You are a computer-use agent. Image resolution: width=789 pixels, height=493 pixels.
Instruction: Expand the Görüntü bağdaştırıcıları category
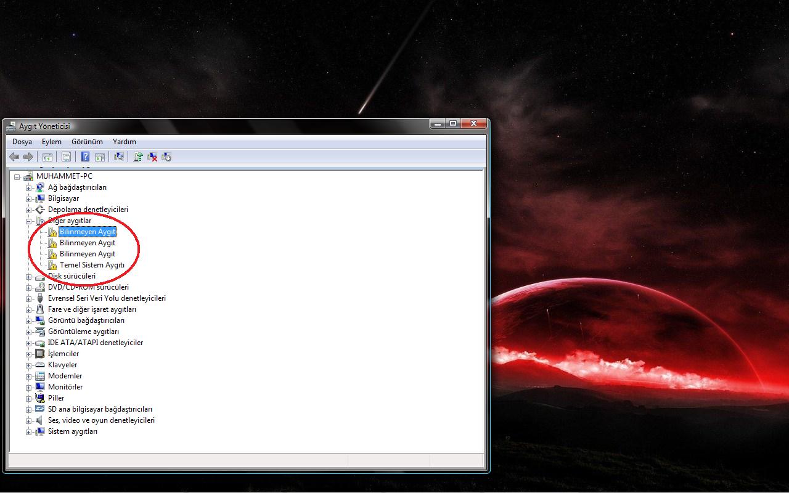click(28, 321)
